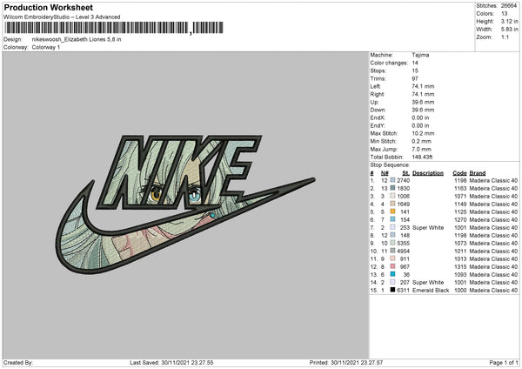The width and height of the screenshot is (522, 369).
Task: Click the swatch beside stitch count 1830
Action: [393, 188]
